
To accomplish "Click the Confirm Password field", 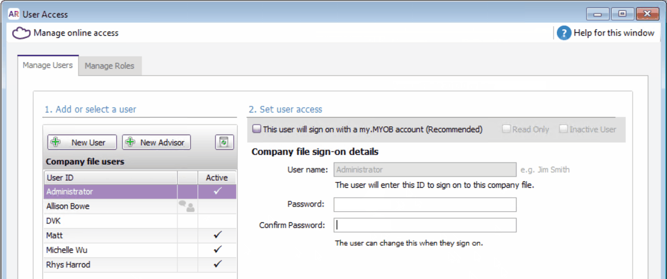I will (x=425, y=225).
